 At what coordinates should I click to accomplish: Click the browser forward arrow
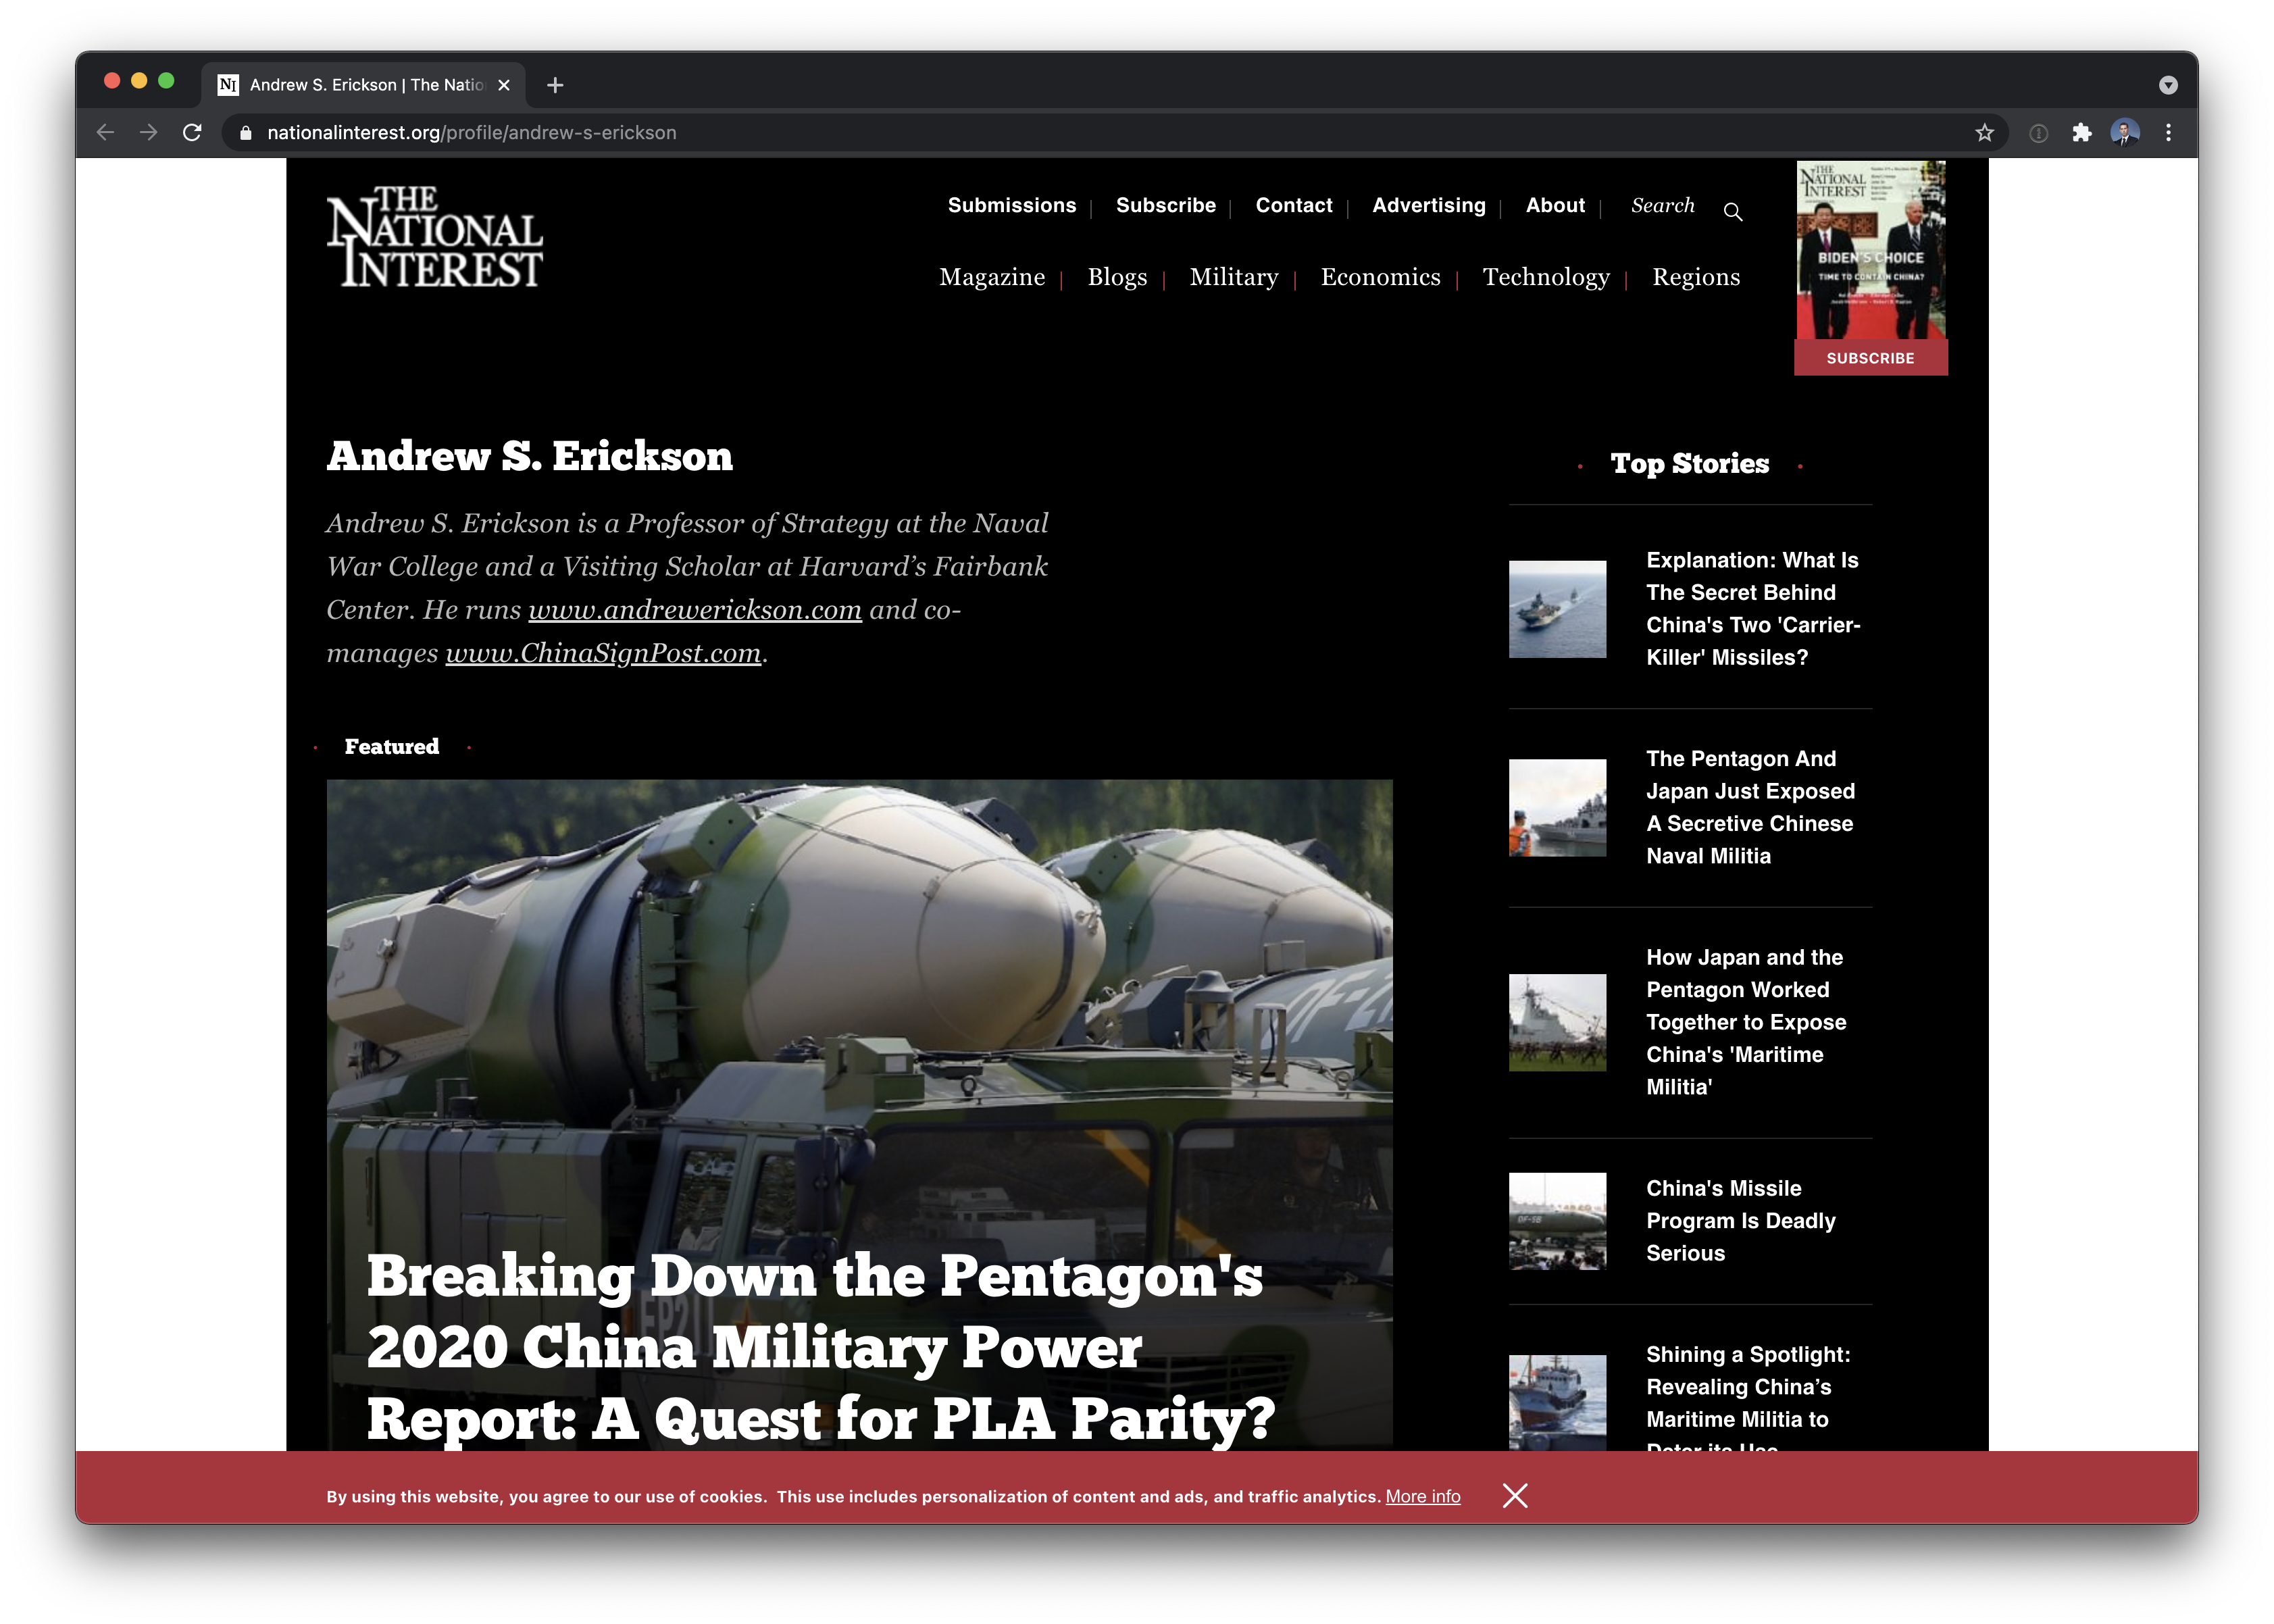(x=149, y=133)
